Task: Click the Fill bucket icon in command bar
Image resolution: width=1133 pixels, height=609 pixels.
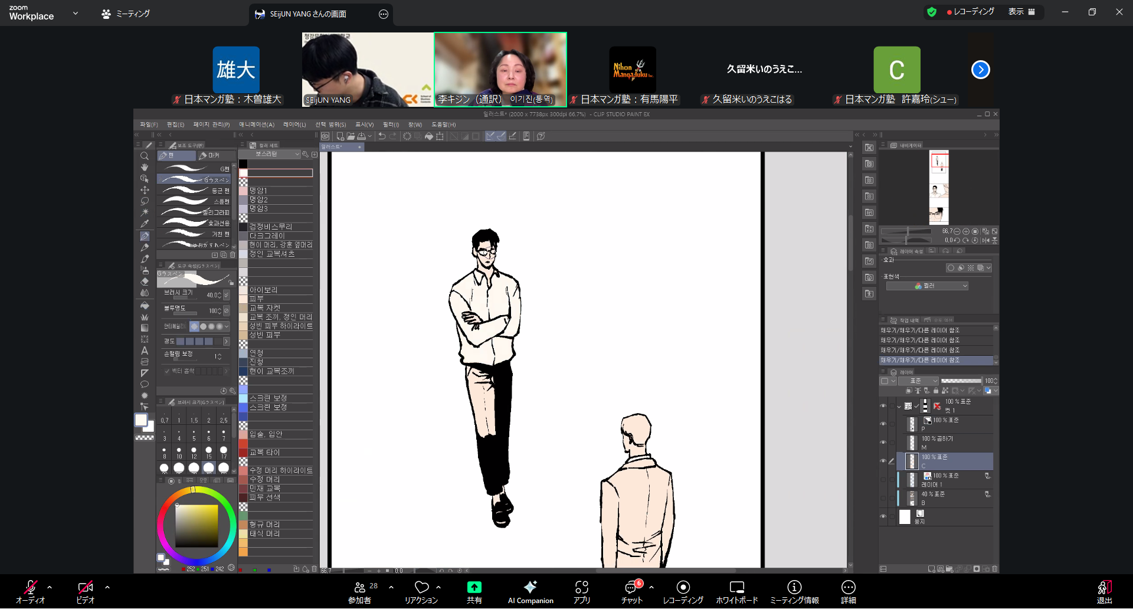Action: tap(429, 136)
